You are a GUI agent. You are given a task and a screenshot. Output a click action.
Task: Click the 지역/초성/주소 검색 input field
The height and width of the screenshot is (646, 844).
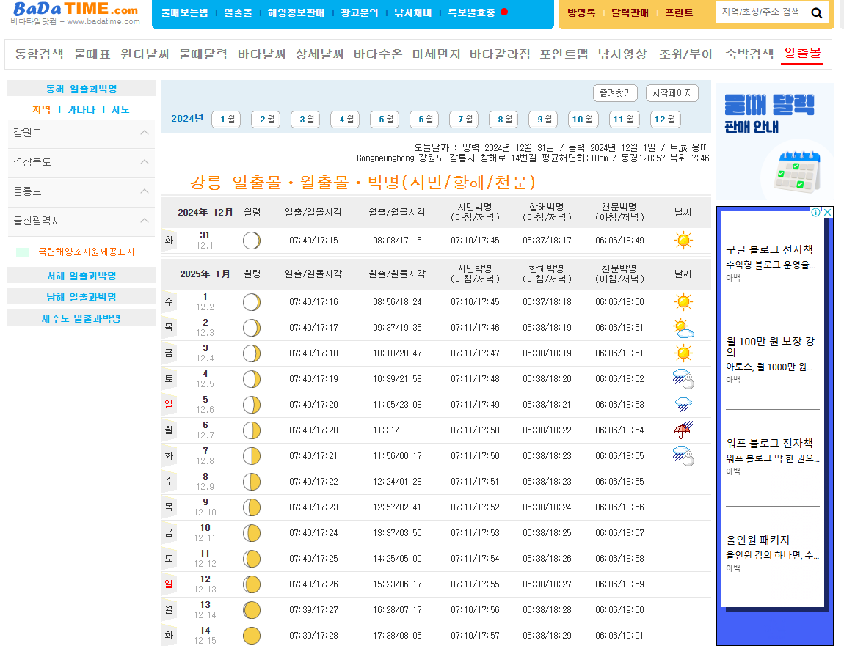click(763, 12)
